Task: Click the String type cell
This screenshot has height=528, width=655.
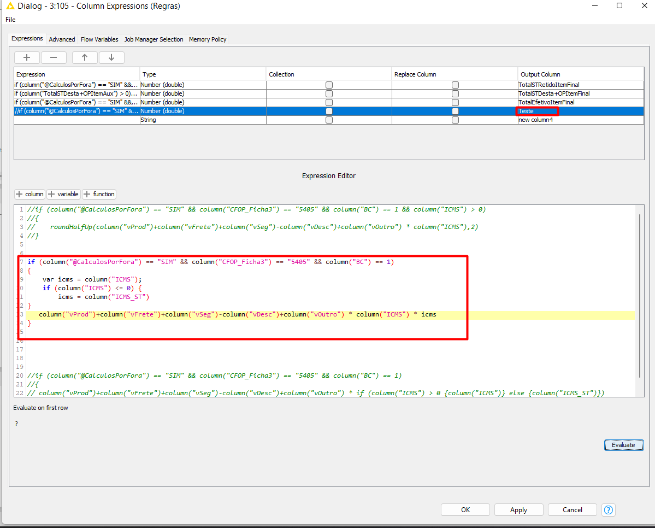Action: pos(203,120)
